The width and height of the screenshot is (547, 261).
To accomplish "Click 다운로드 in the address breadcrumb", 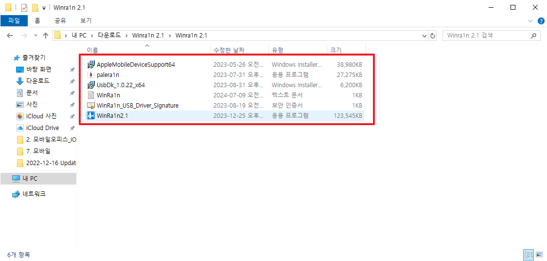I will [109, 36].
